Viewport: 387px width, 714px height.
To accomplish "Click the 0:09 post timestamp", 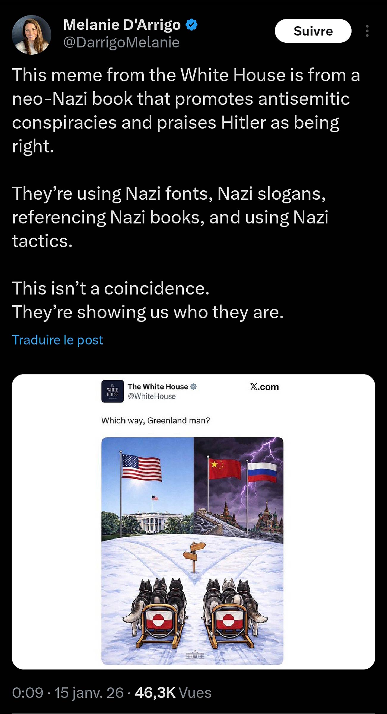I will point(28,693).
